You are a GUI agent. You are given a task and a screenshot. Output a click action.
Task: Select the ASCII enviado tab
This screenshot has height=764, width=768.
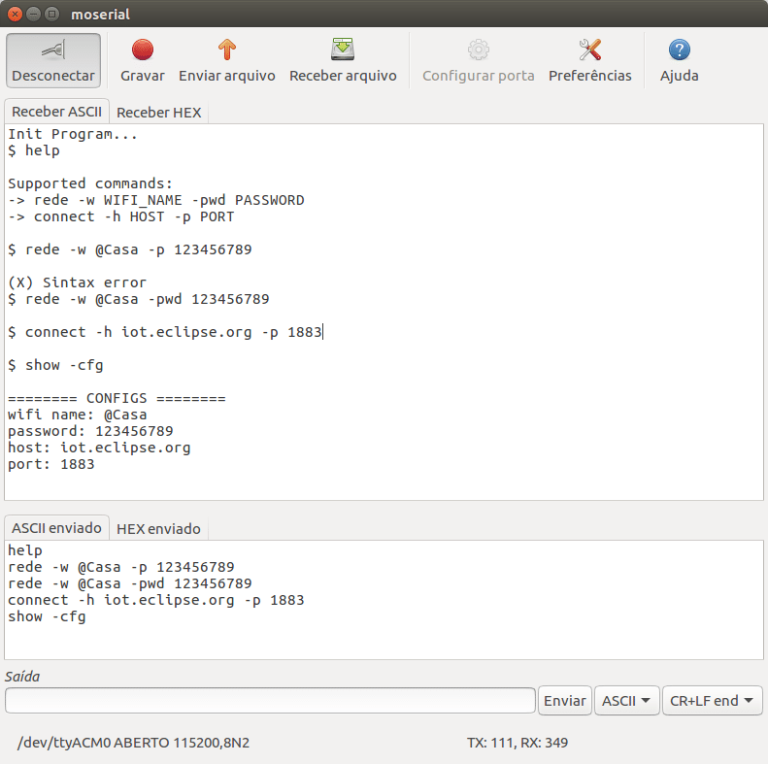56,529
